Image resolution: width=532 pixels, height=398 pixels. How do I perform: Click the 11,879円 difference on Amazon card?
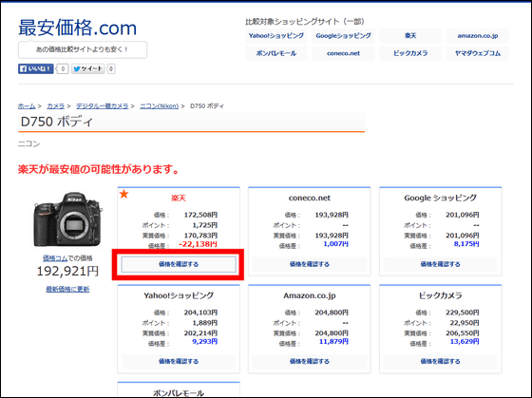333,341
